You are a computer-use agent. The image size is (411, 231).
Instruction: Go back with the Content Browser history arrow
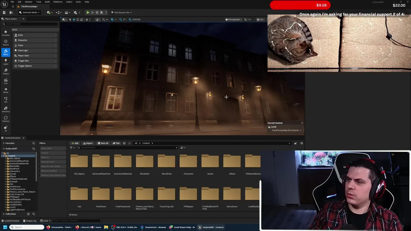(x=124, y=143)
